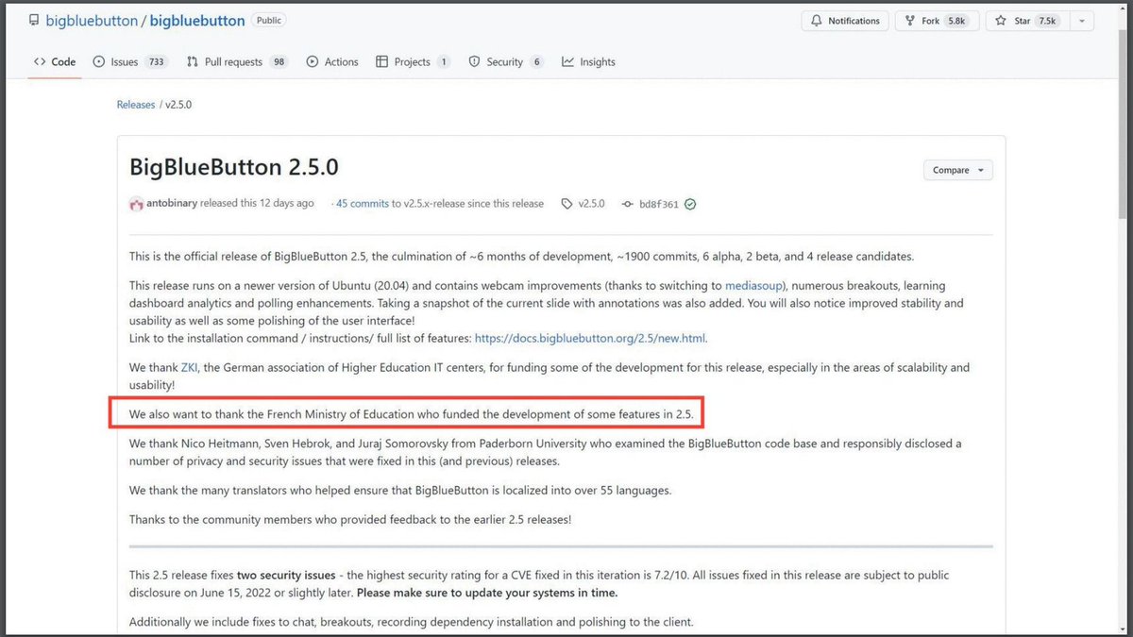Open the docs.bigbluebutton.org/2.5/new.html link
This screenshot has height=637, width=1133.
tap(590, 338)
